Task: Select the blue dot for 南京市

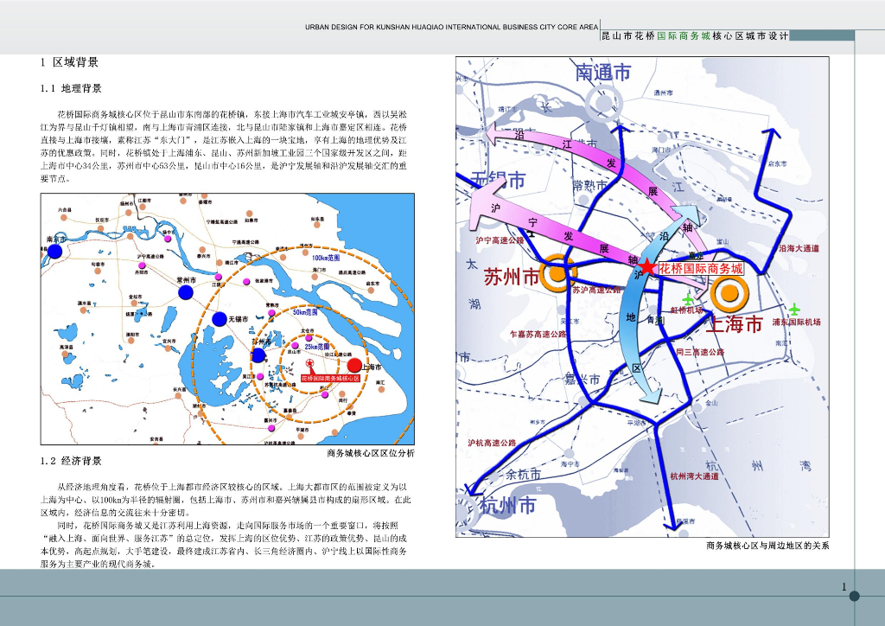Action: 54,252
